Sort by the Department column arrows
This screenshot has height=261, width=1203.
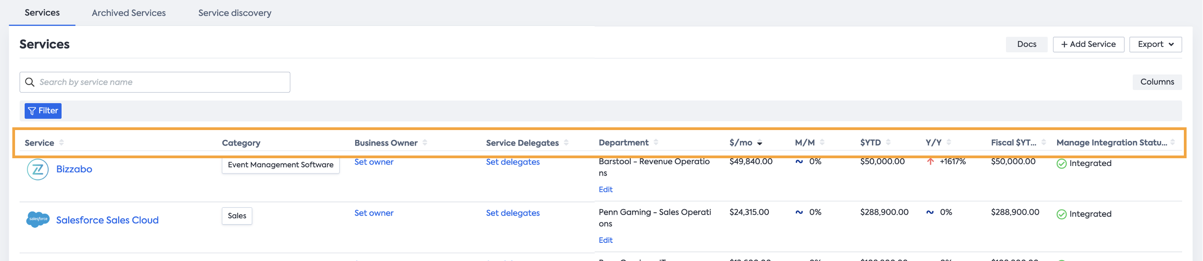coord(656,143)
